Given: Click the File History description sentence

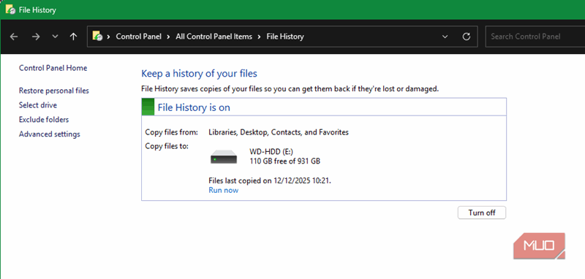Looking at the screenshot, I should [x=290, y=89].
